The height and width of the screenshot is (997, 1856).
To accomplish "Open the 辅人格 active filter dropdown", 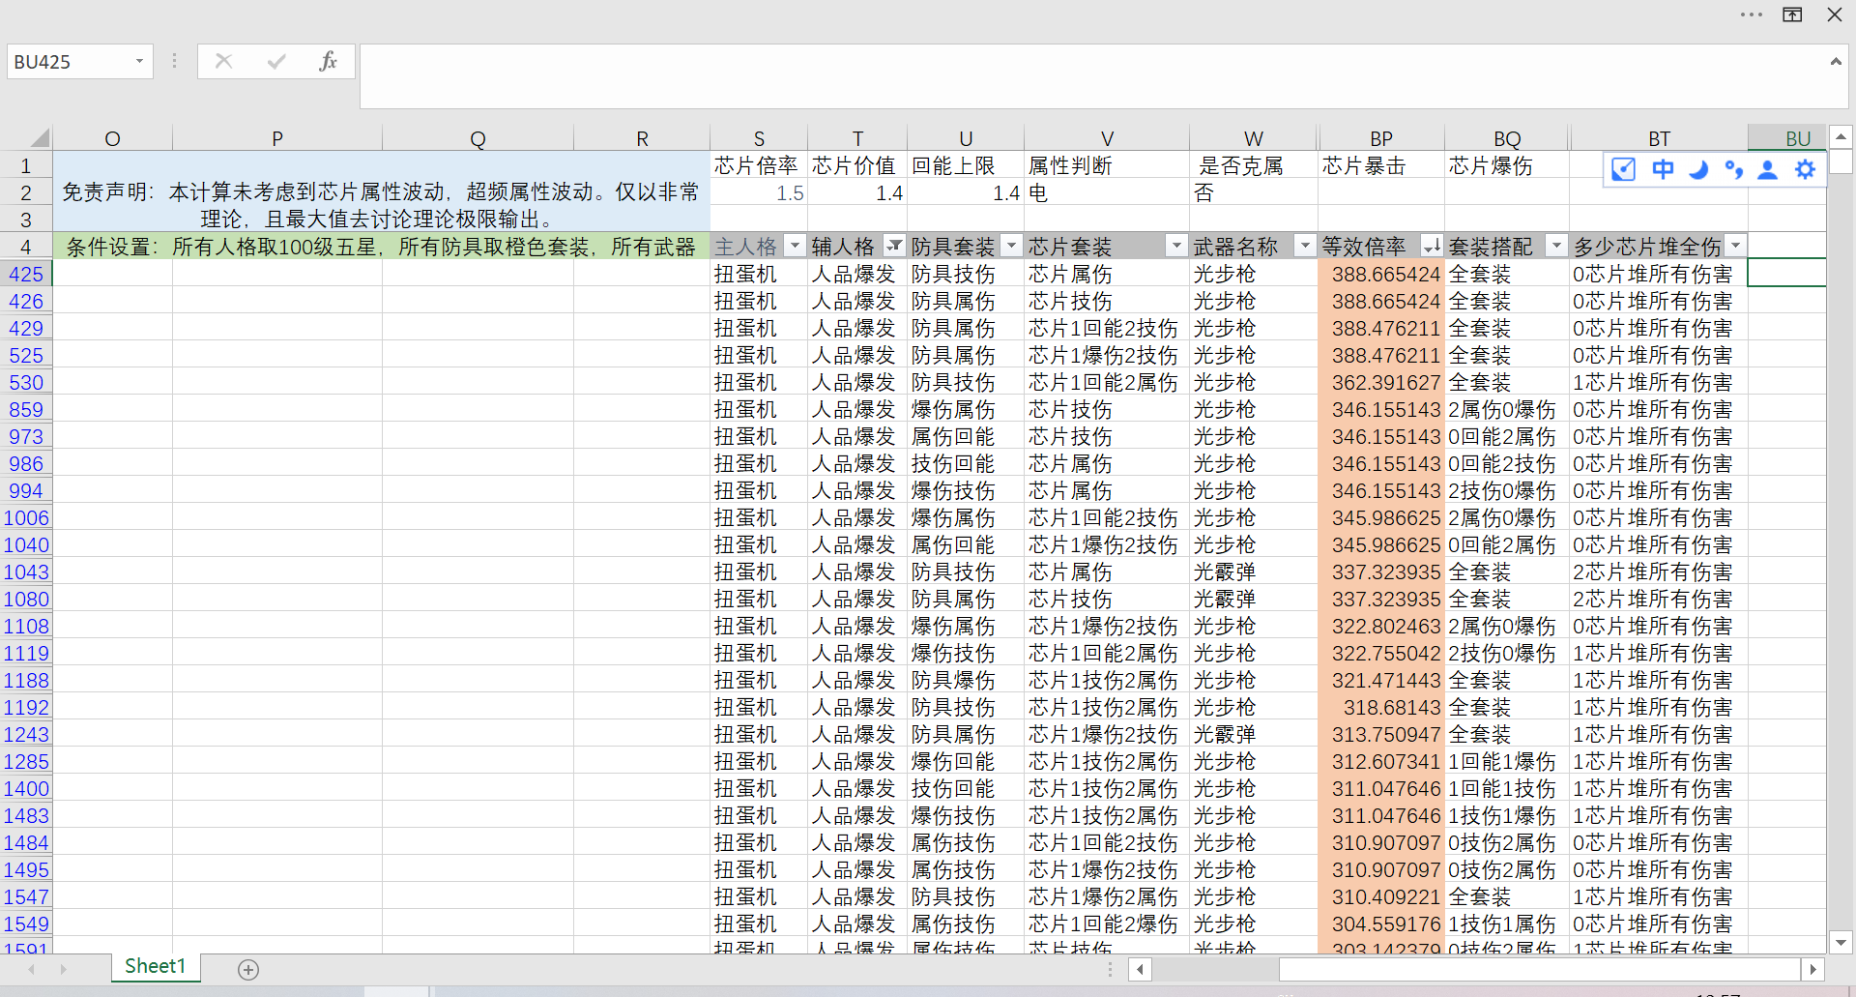I will [895, 246].
